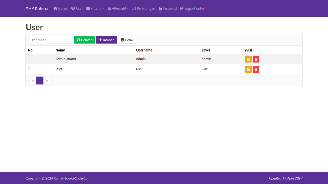Select the user username cell

[167, 69]
